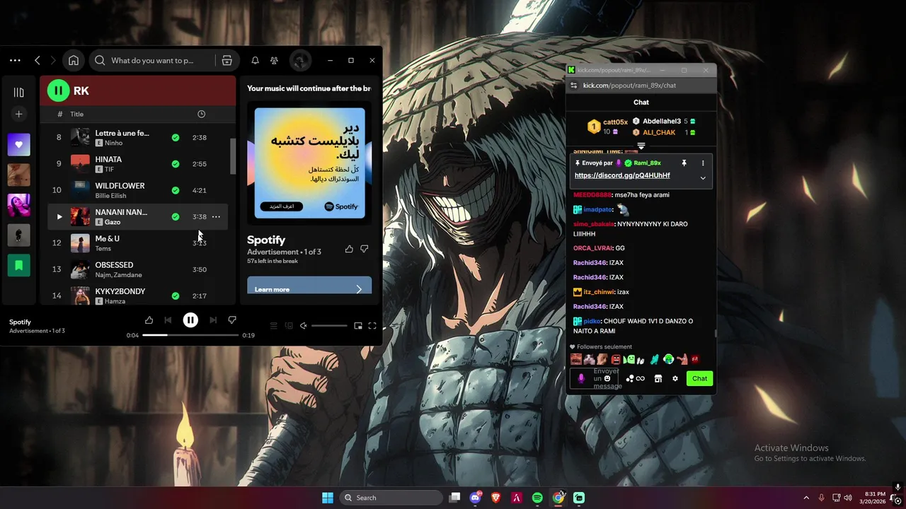The height and width of the screenshot is (509, 906).
Task: Sort playlist by Title column header
Action: [77, 114]
